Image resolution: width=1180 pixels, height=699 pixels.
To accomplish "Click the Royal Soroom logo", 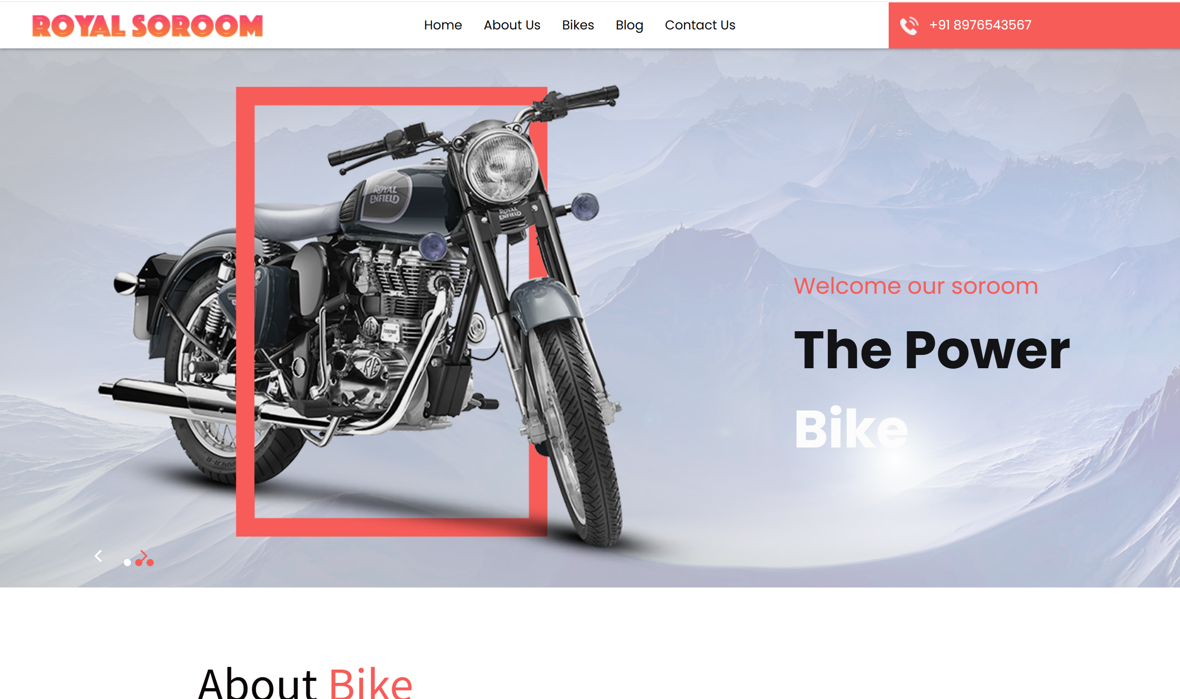I will pyautogui.click(x=147, y=26).
